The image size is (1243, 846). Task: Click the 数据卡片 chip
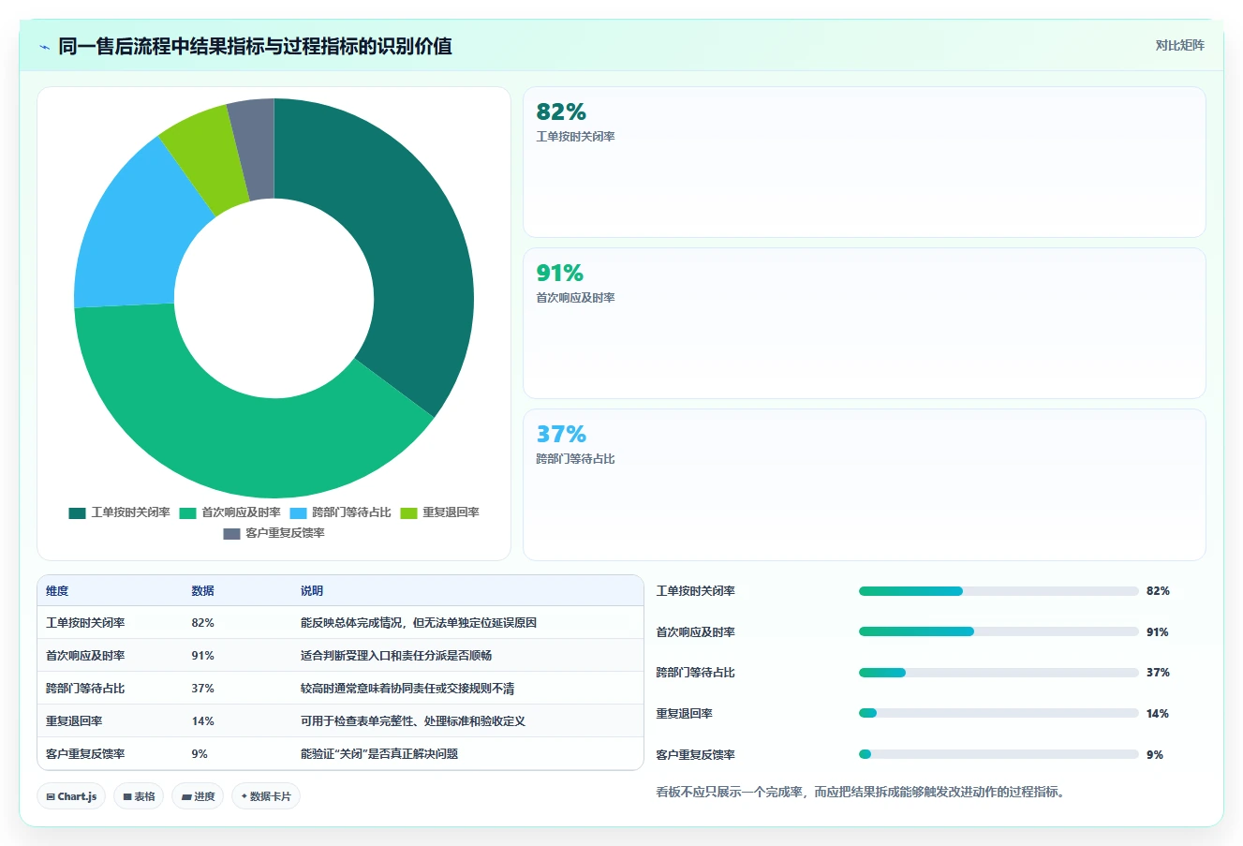266,796
